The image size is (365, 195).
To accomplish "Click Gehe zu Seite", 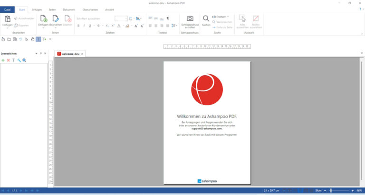I will tap(222, 27).
